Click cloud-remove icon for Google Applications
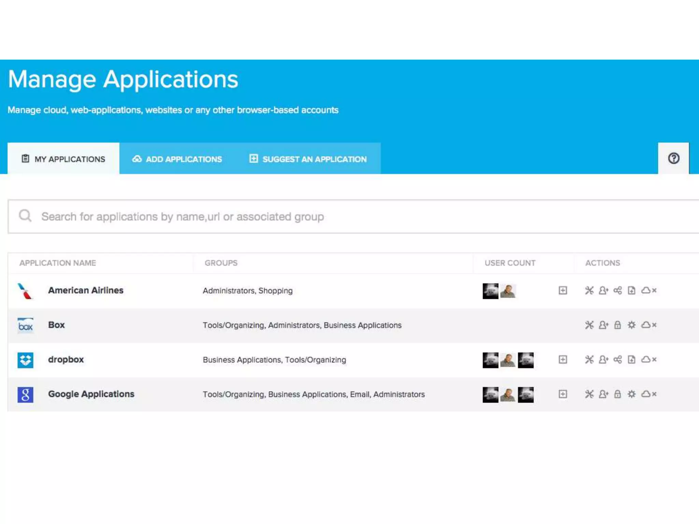 [648, 394]
